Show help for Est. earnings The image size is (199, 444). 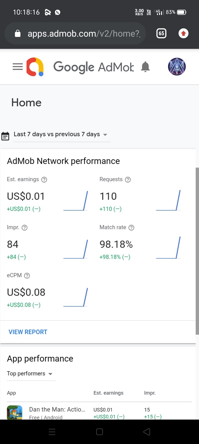[44, 180]
